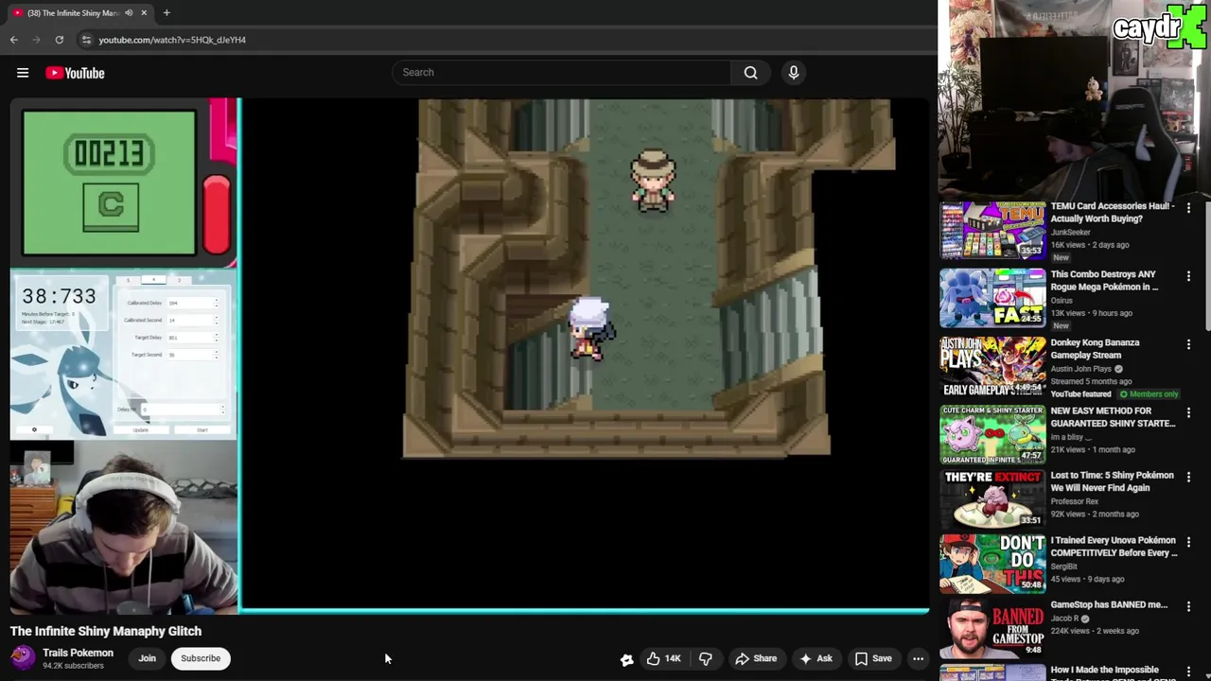Like the video with thumbs up
Screen dimensions: 1211x681
664,658
